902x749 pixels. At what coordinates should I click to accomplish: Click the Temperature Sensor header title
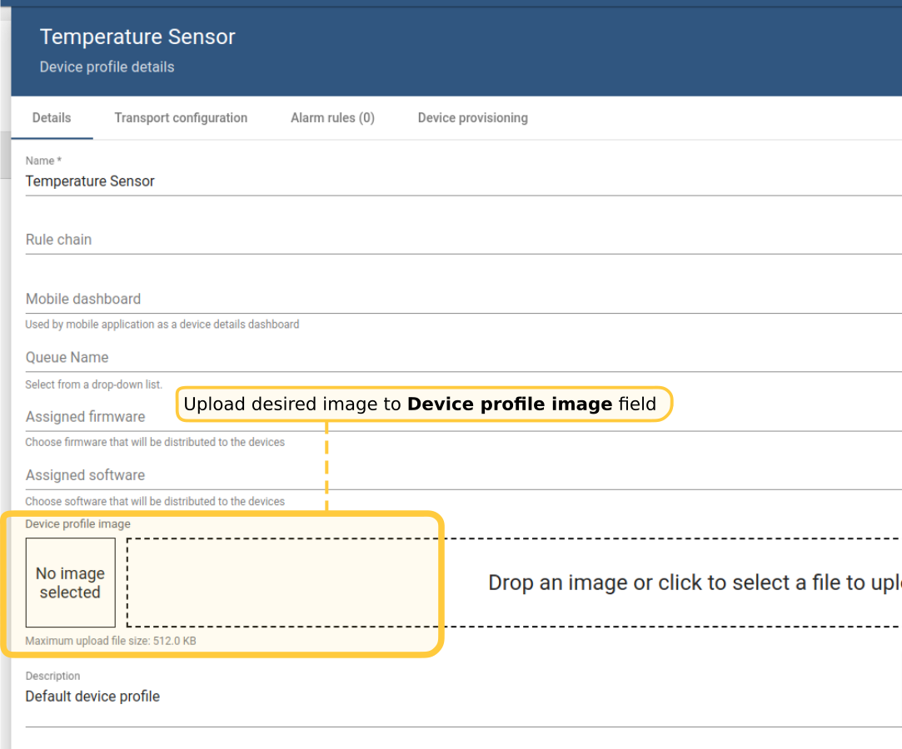(137, 37)
